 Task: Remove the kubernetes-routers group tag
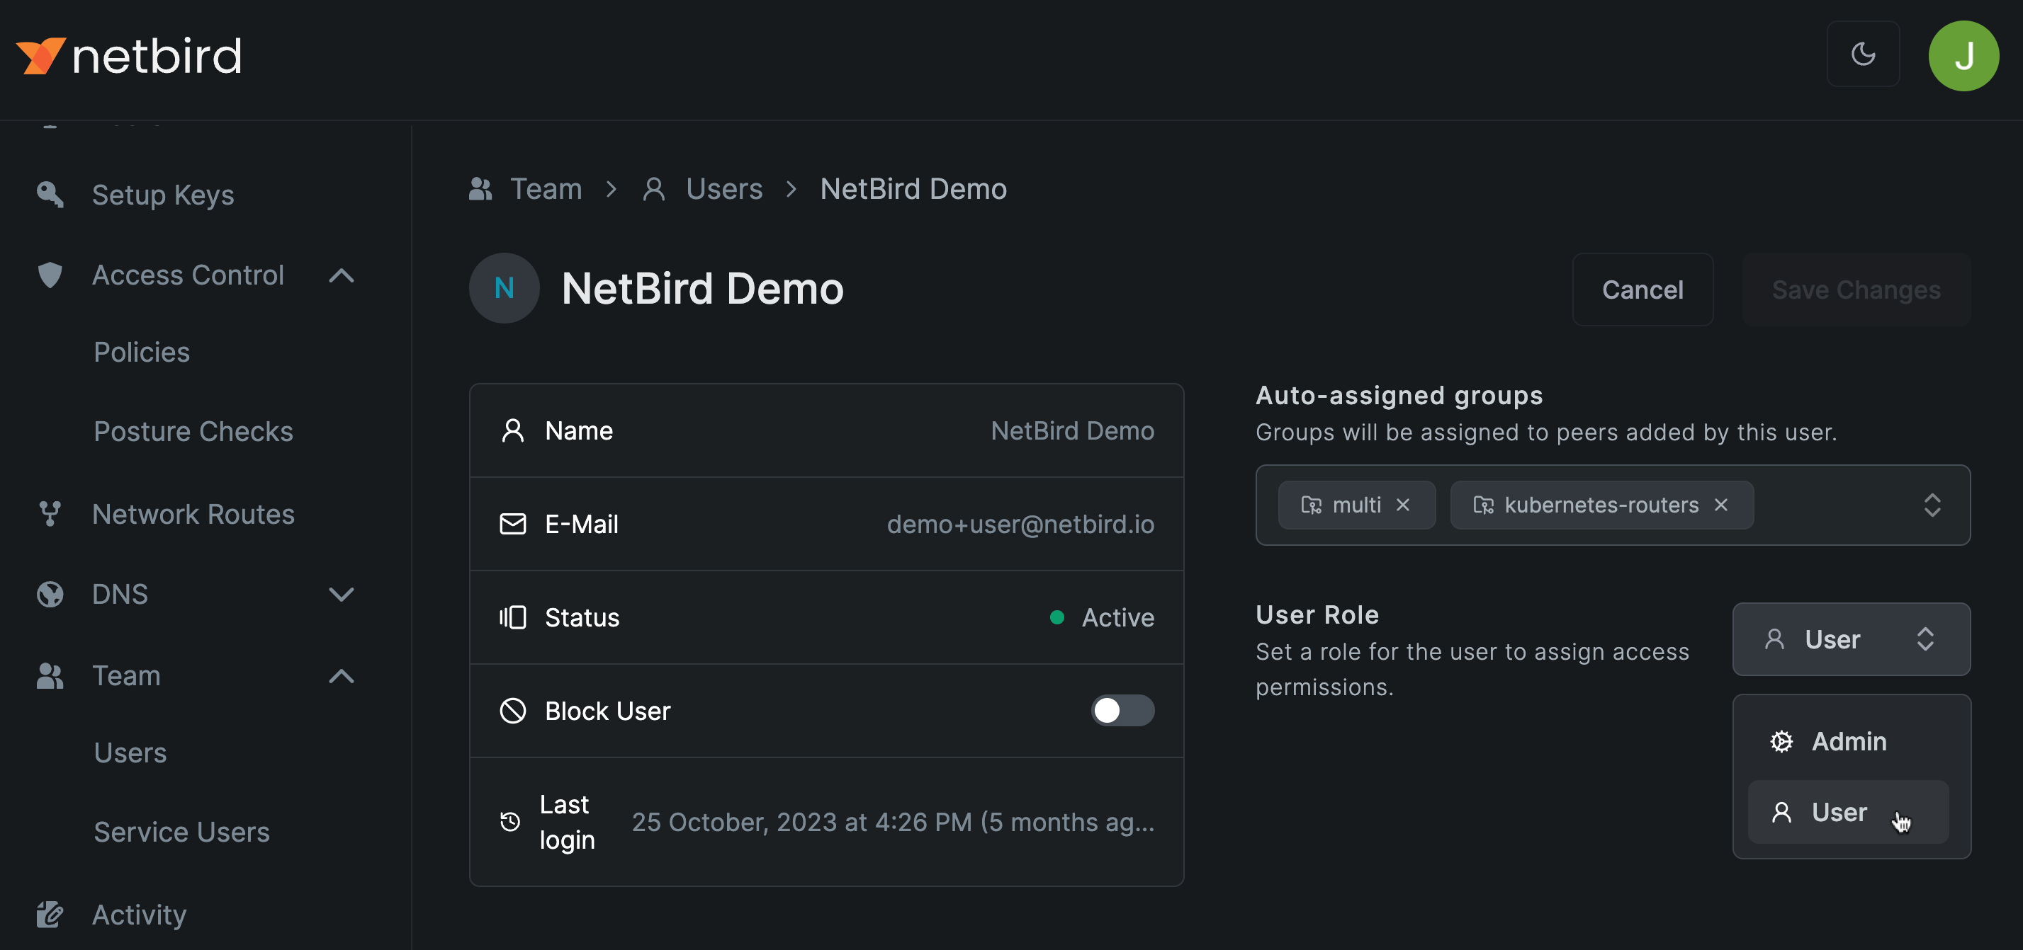pos(1720,505)
